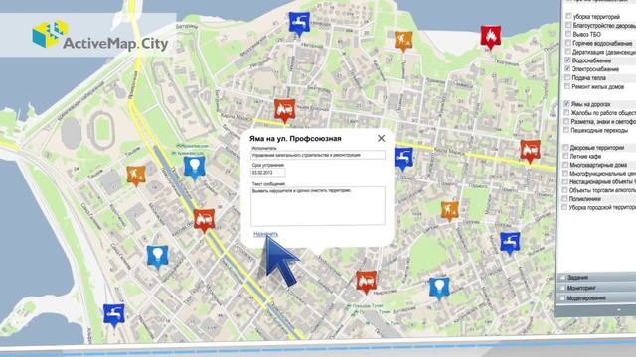Open orange worker marker below Karl Marx road
The height and width of the screenshot is (357, 636).
pyautogui.click(x=450, y=211)
